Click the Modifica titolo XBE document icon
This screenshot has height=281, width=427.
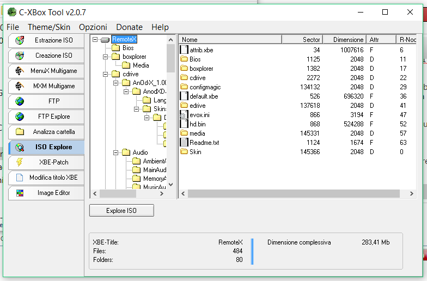pyautogui.click(x=20, y=178)
